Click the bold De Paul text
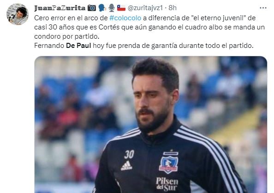This screenshot has height=193, width=274. [78, 46]
